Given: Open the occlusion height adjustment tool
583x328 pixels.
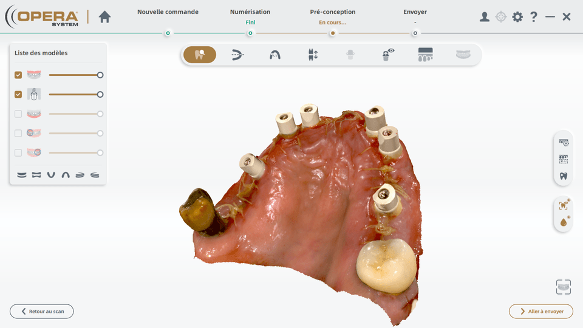Looking at the screenshot, I should 313,55.
